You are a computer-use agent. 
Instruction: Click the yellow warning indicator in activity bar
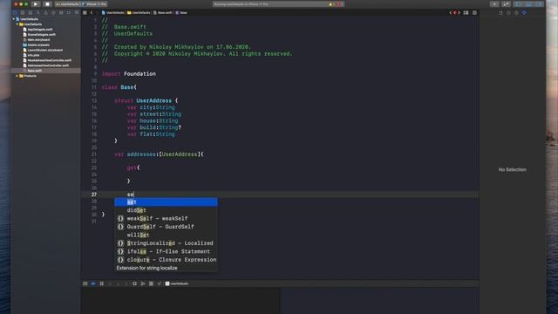coord(330,4)
